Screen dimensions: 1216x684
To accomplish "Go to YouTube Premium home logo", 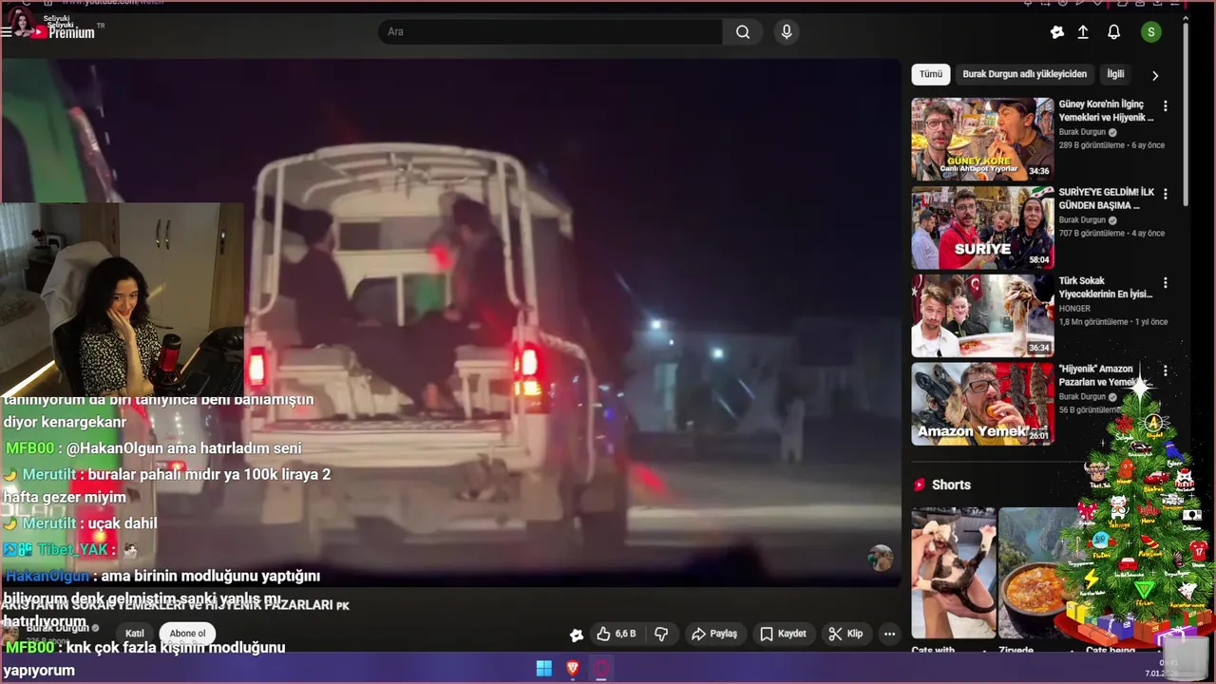I will (x=64, y=31).
